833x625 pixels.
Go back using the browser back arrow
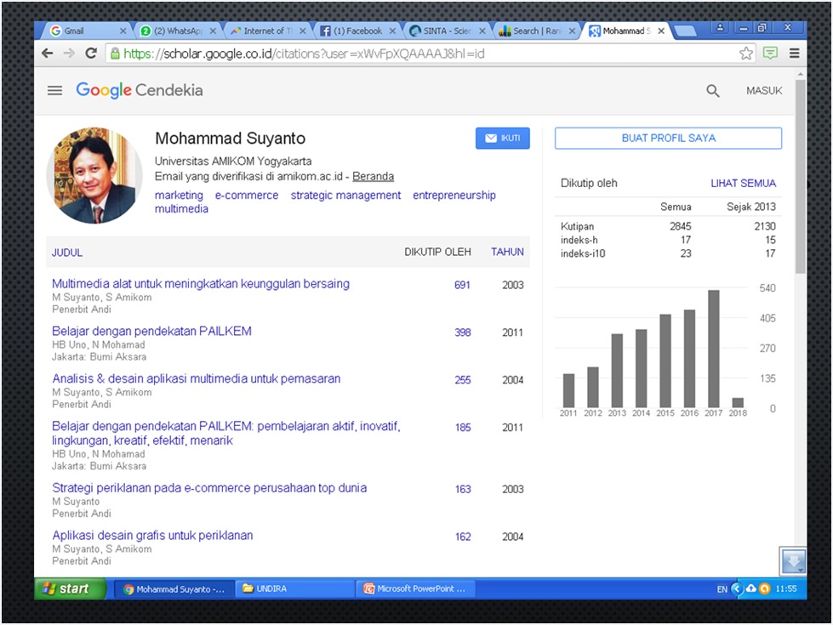(x=48, y=53)
